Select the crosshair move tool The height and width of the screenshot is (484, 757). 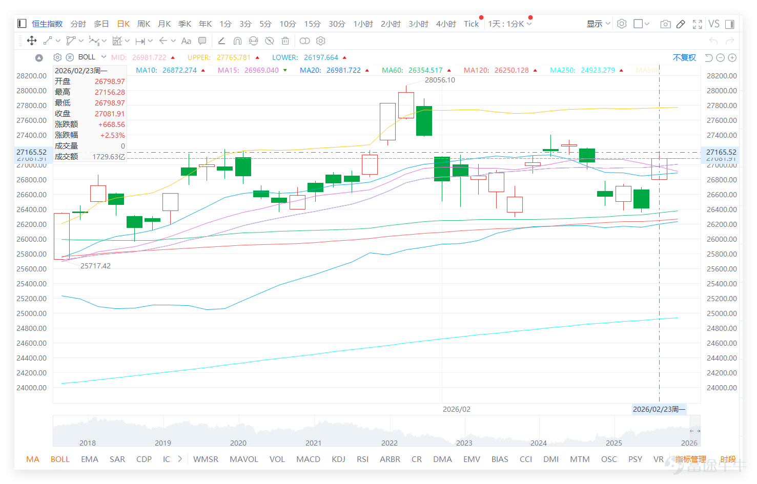click(x=32, y=41)
